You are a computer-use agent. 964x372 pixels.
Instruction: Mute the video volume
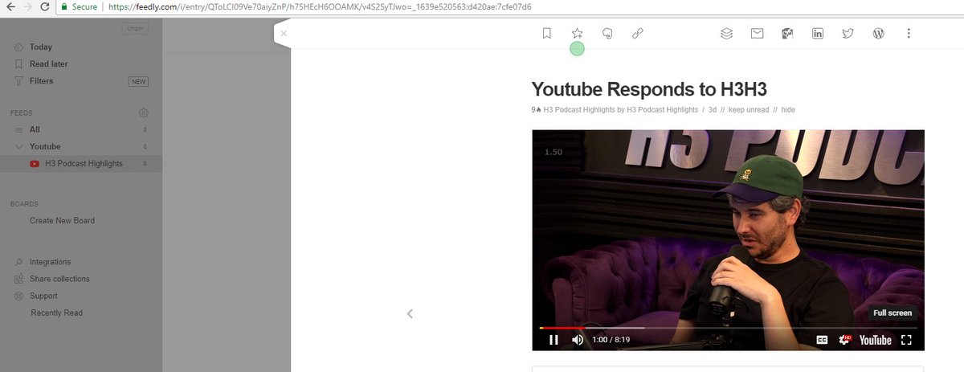[x=577, y=340]
